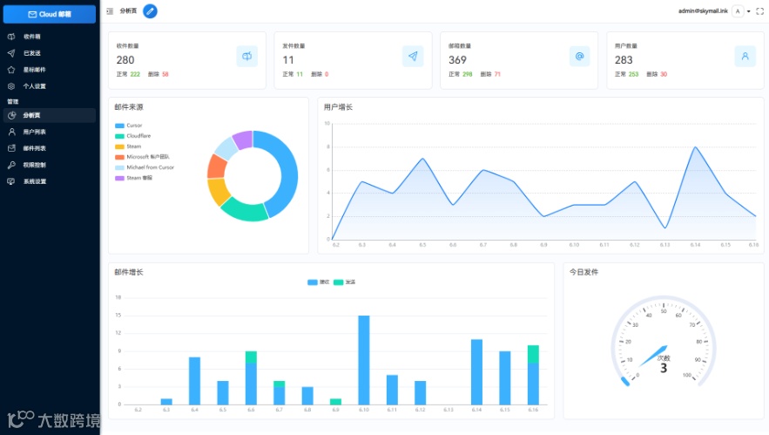Click the large blue donut chart segment
Screen dimensions: 769x435
click(x=288, y=172)
